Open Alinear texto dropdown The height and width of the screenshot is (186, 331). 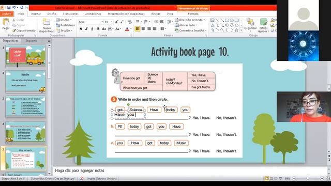(186, 25)
